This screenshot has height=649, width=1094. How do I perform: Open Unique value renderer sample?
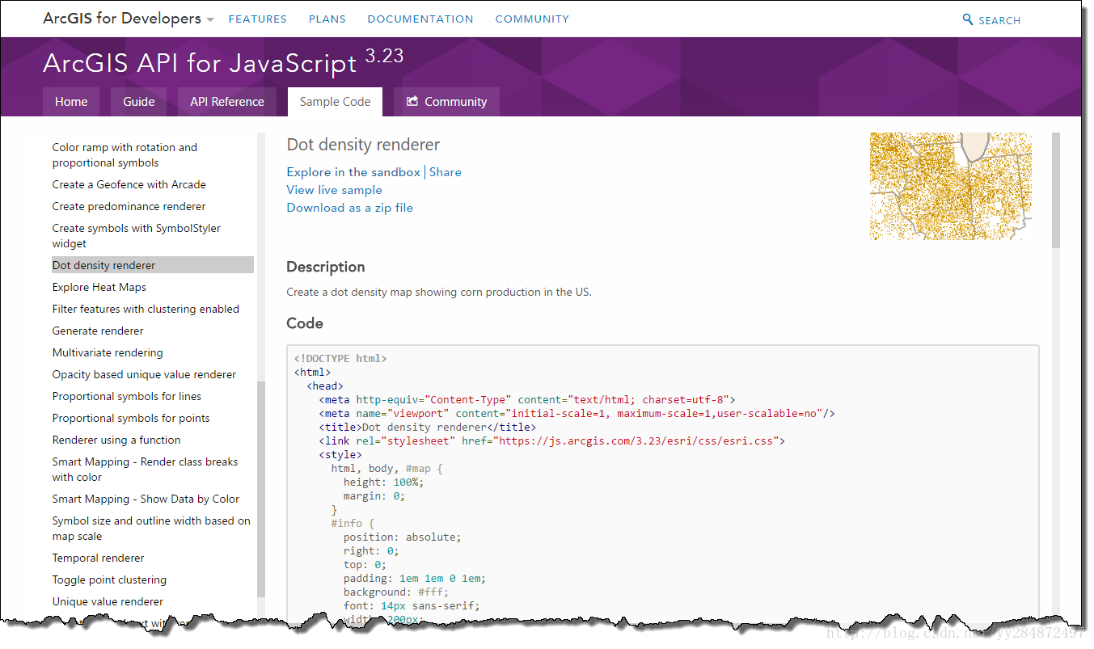108,601
